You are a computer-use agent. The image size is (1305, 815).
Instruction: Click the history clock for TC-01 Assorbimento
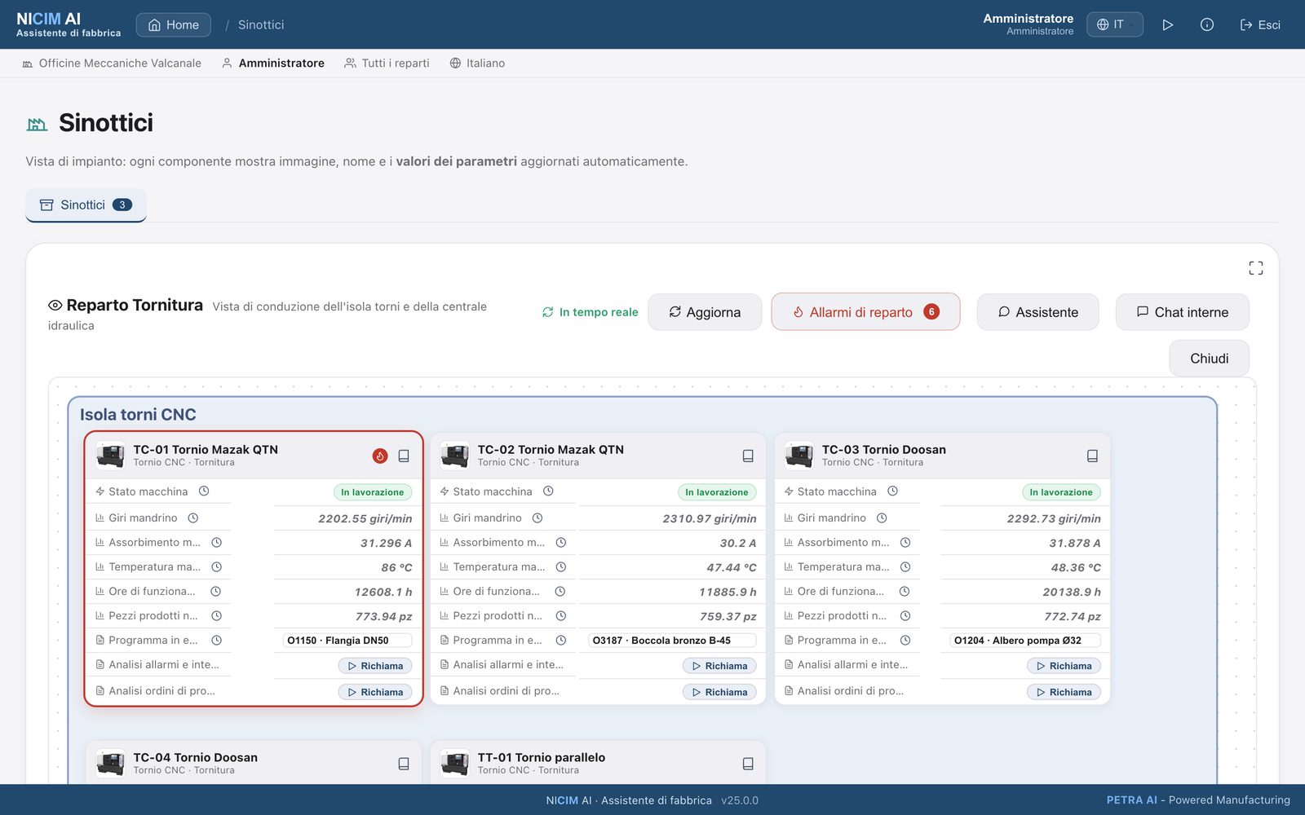[217, 542]
